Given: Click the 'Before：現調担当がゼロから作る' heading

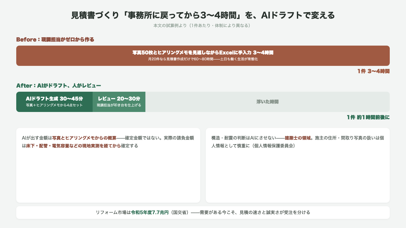Looking at the screenshot, I should pos(55,40).
